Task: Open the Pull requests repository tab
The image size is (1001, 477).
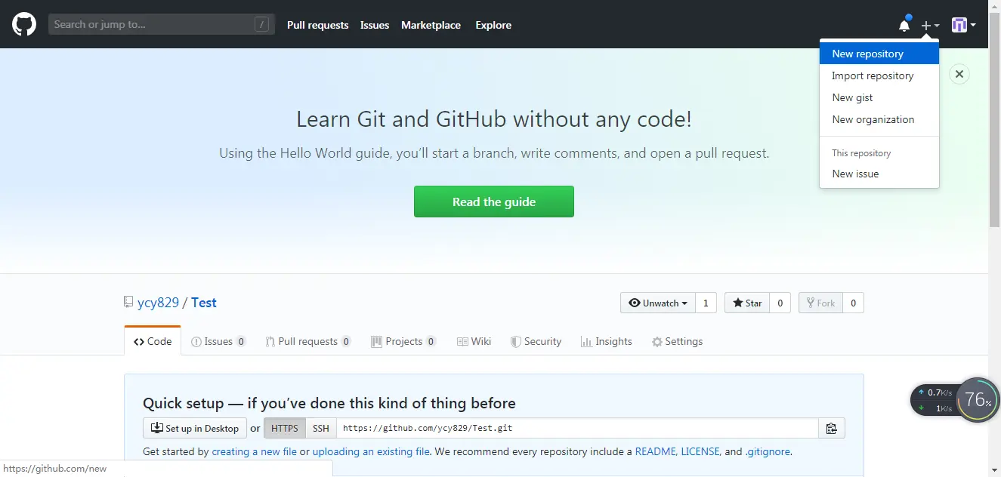Action: click(x=308, y=341)
